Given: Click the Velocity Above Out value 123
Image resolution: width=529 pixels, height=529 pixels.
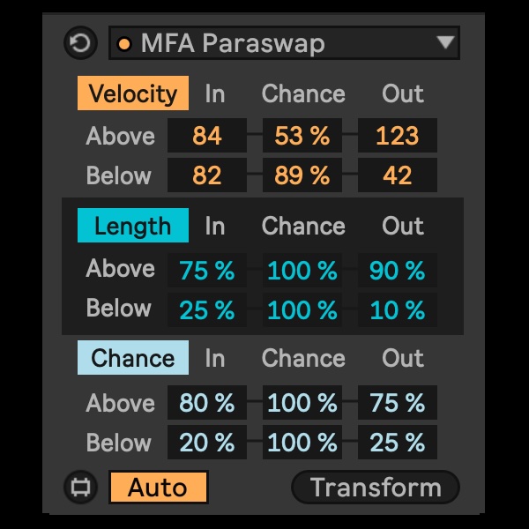Looking at the screenshot, I should [397, 136].
